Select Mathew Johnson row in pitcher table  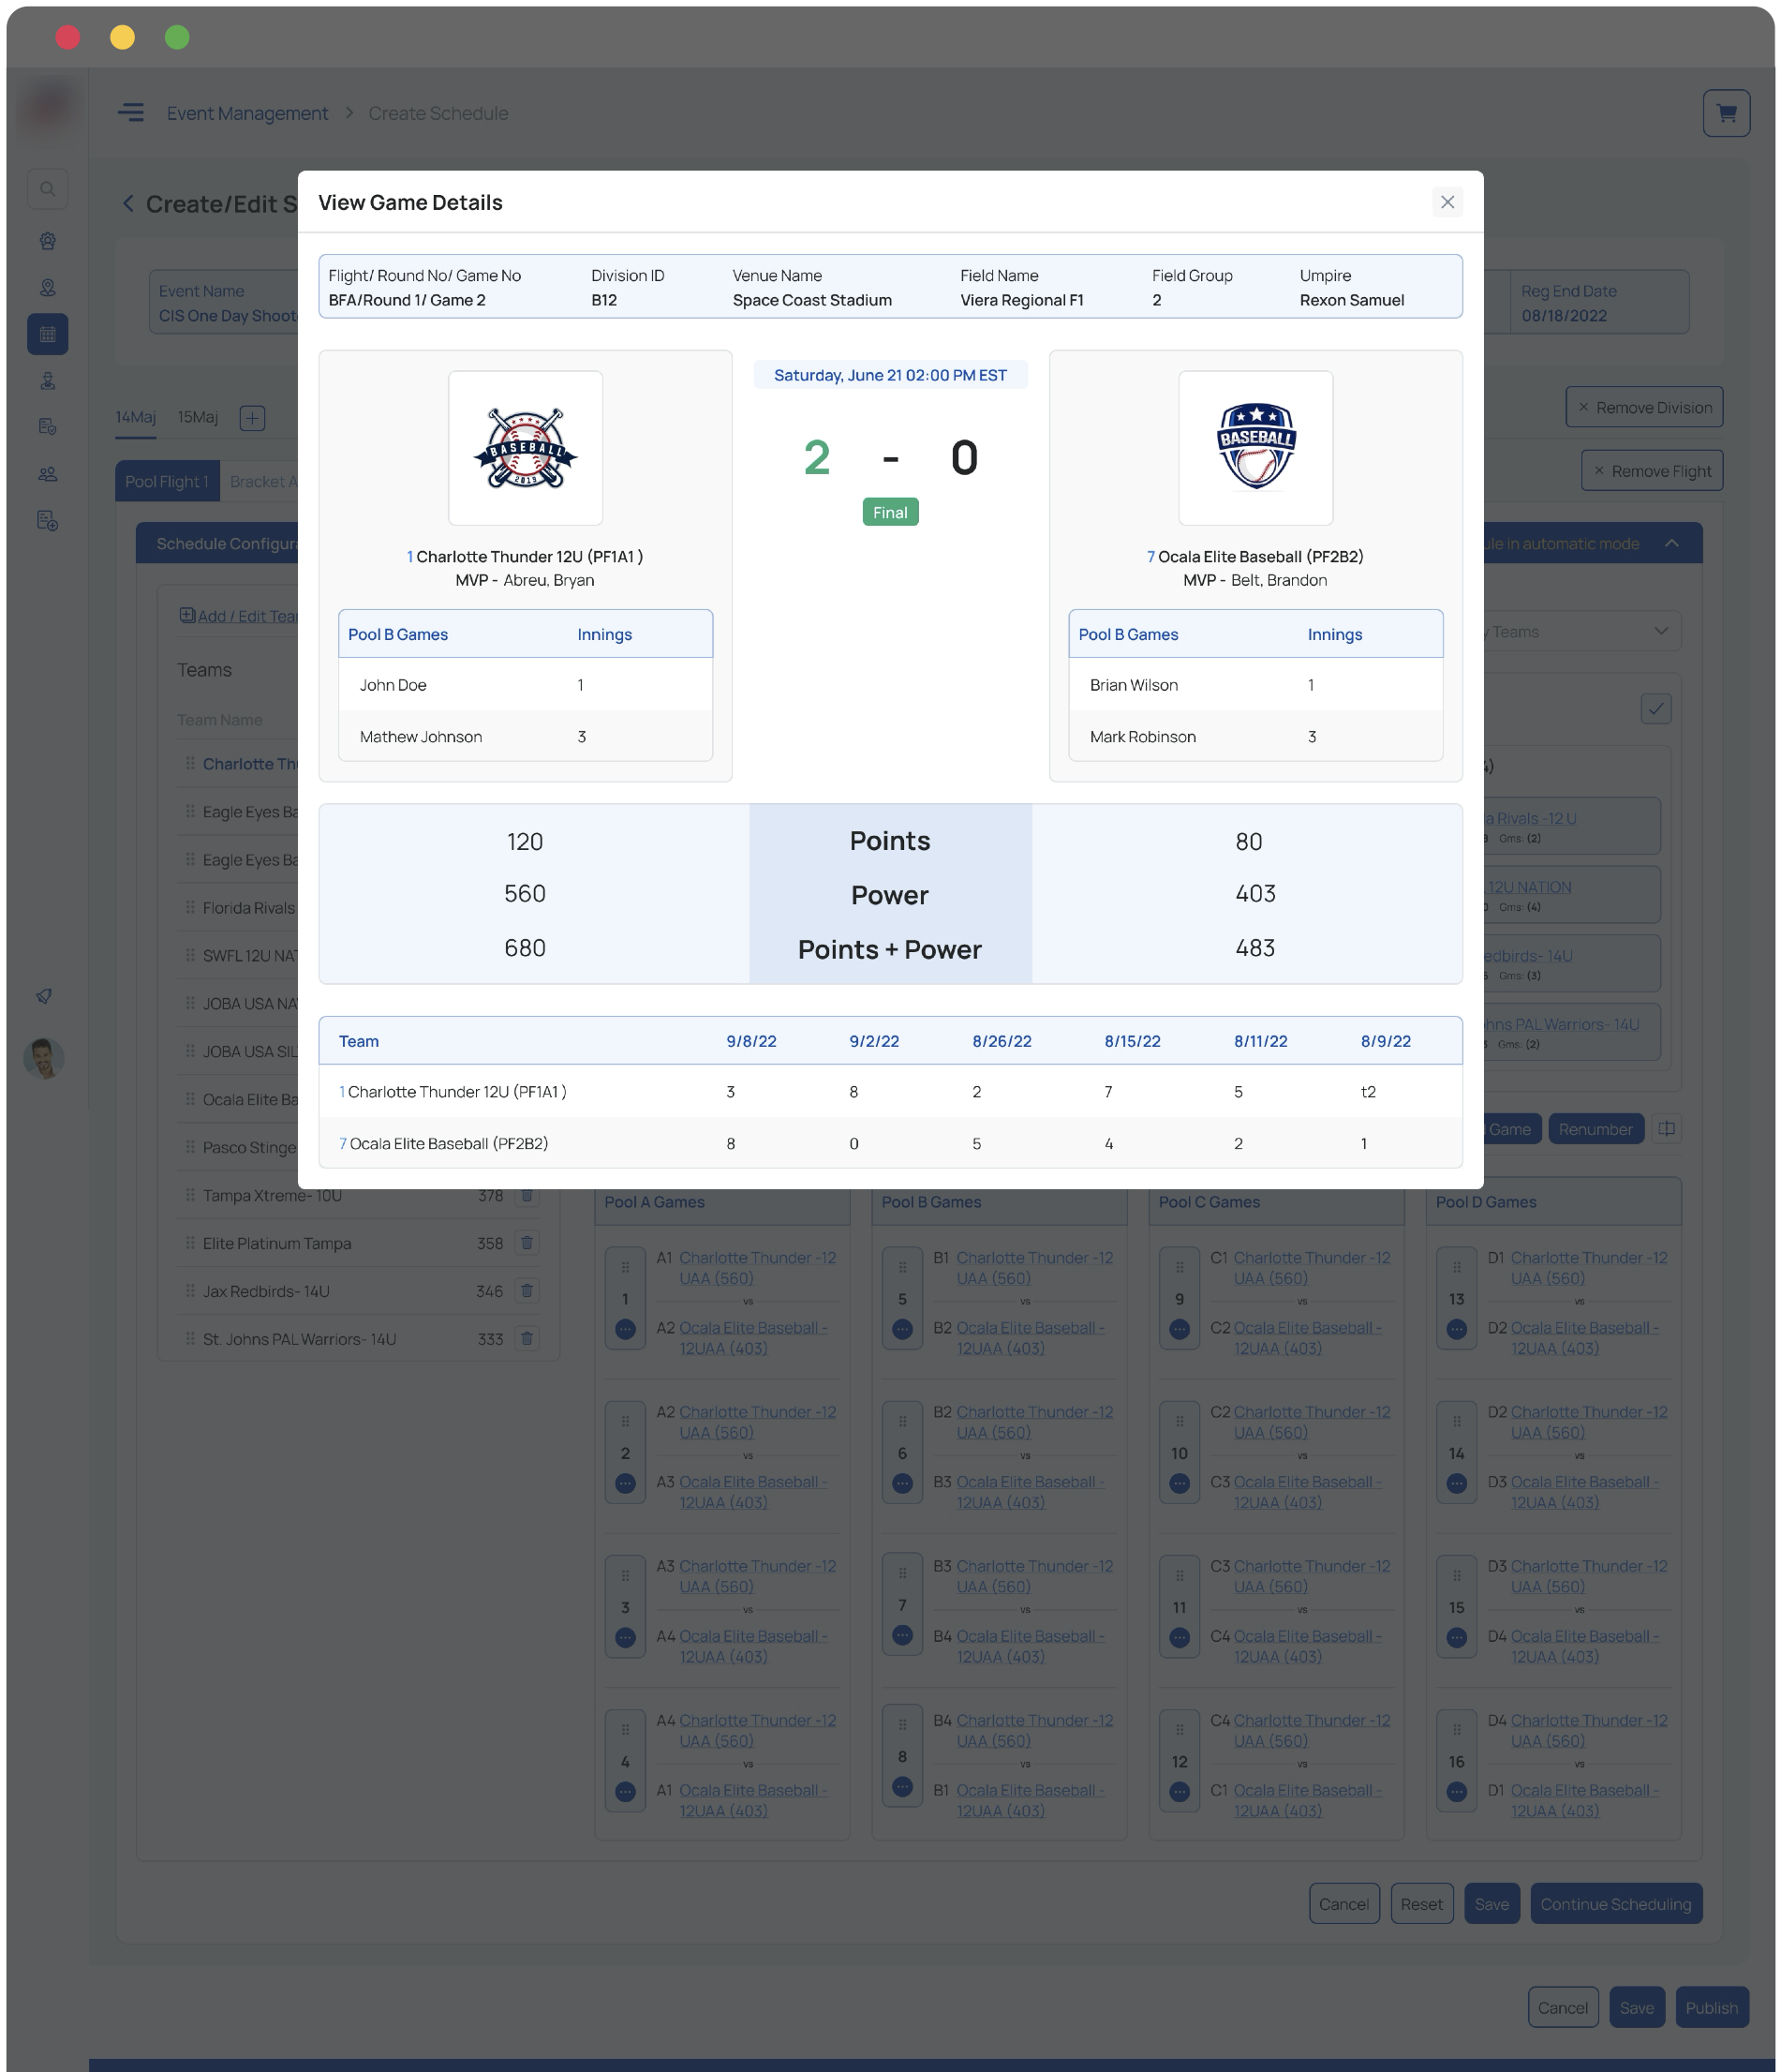pos(525,736)
